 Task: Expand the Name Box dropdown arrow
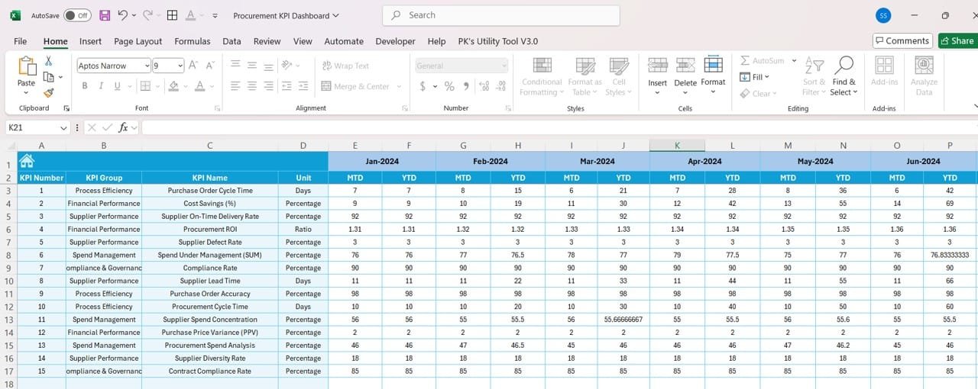tap(62, 127)
